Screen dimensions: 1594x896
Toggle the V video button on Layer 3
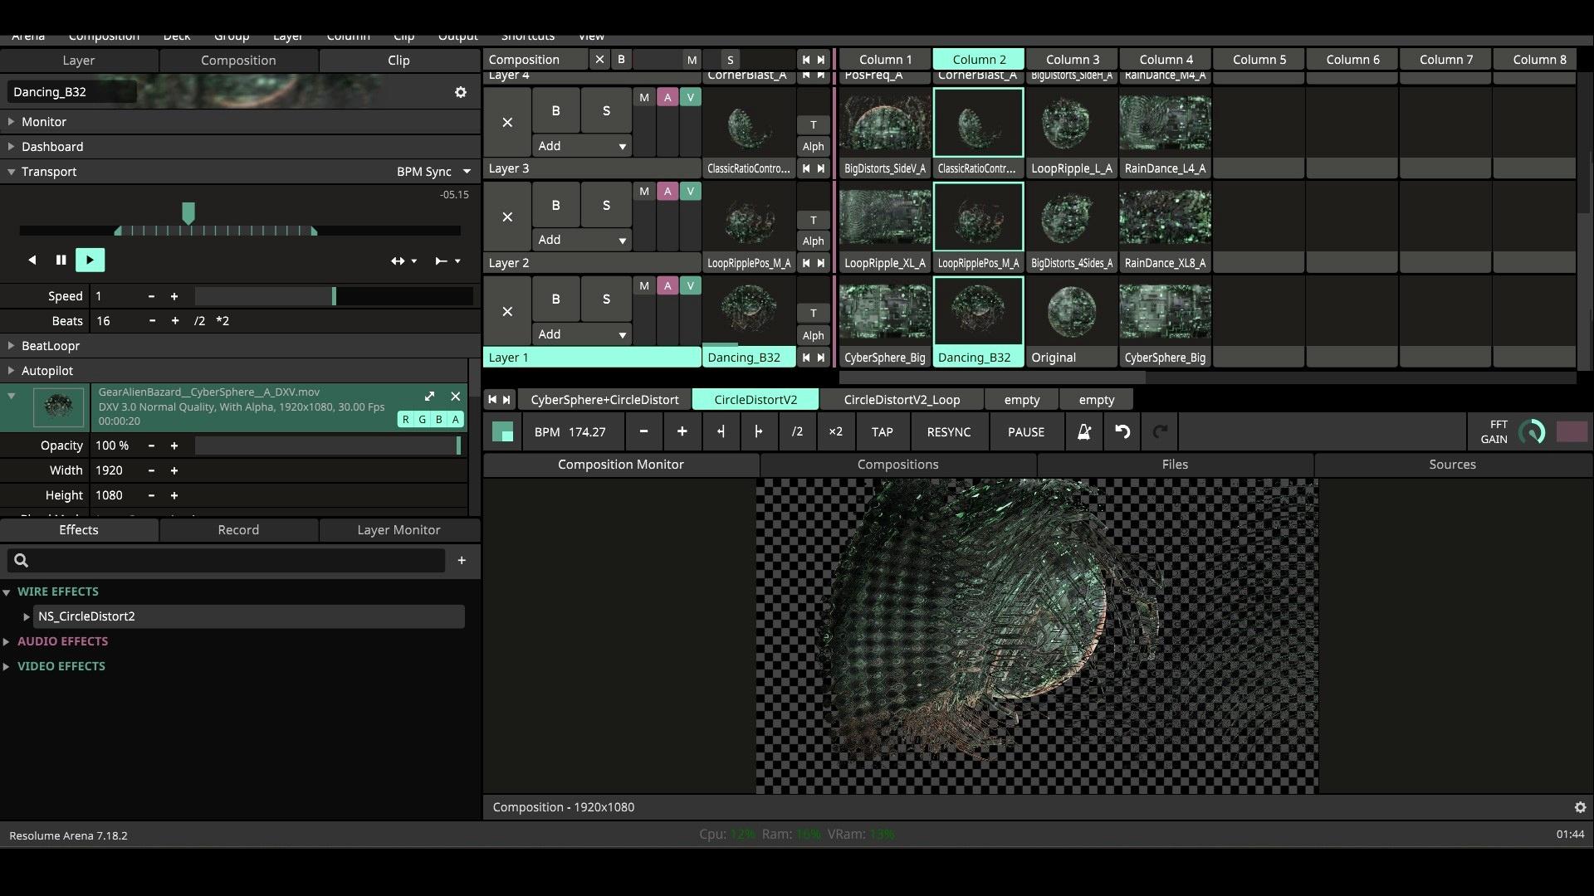(690, 97)
